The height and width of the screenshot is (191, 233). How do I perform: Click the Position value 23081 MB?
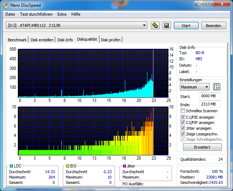tap(214, 177)
